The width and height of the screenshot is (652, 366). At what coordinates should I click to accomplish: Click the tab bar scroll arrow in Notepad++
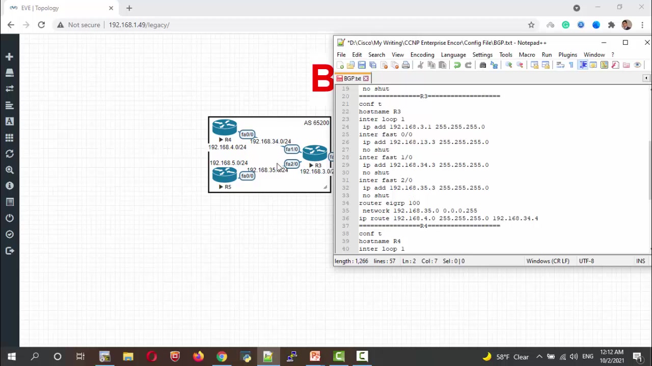[646, 78]
